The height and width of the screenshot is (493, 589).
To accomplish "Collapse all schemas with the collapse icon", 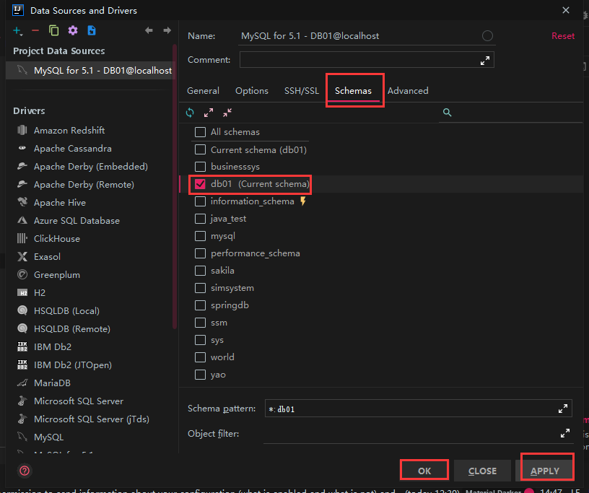I will pos(227,113).
